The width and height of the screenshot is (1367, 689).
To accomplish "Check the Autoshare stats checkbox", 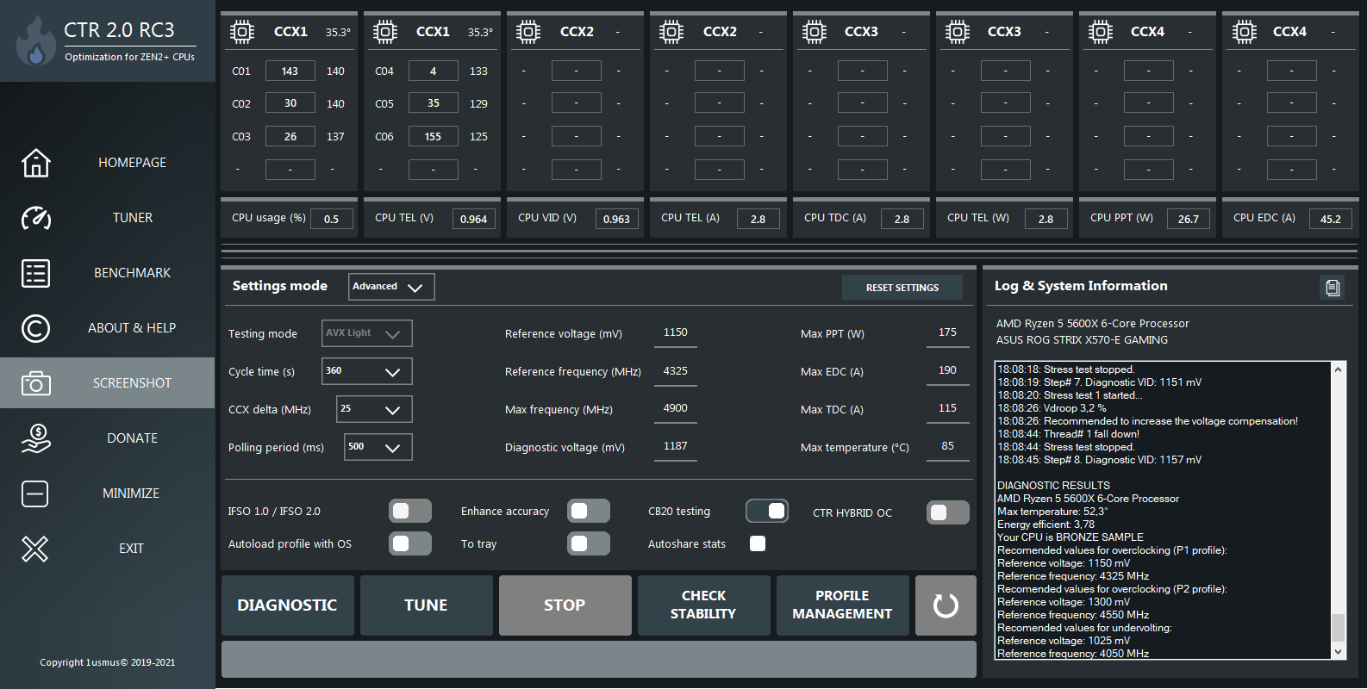I will [x=758, y=543].
